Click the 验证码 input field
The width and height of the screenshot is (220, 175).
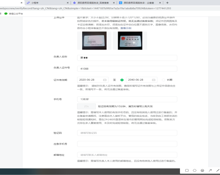[x=127, y=133]
